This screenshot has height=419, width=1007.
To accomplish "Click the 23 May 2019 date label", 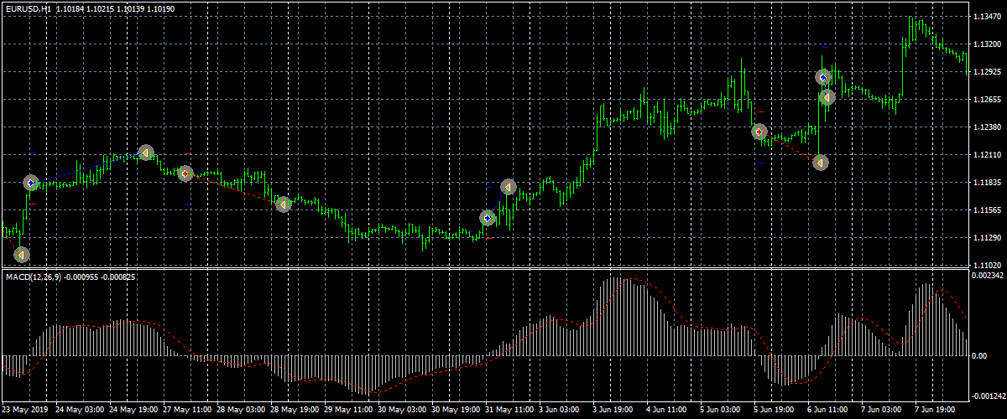I will tap(24, 411).
